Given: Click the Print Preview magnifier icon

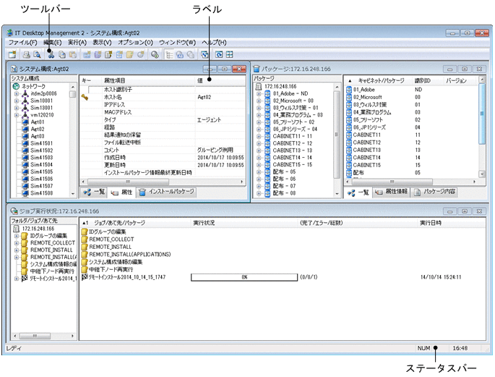Looking at the screenshot, I should point(37,55).
